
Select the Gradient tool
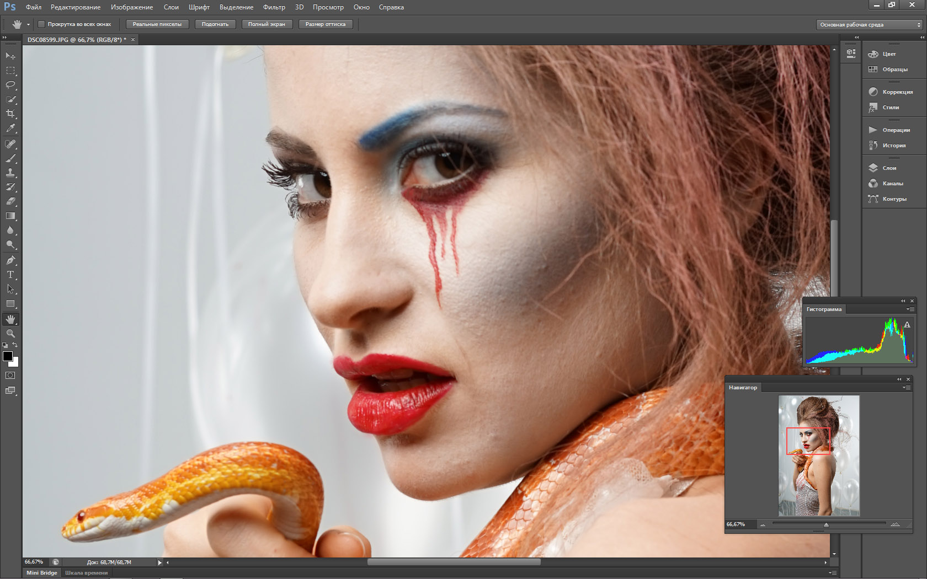click(10, 216)
